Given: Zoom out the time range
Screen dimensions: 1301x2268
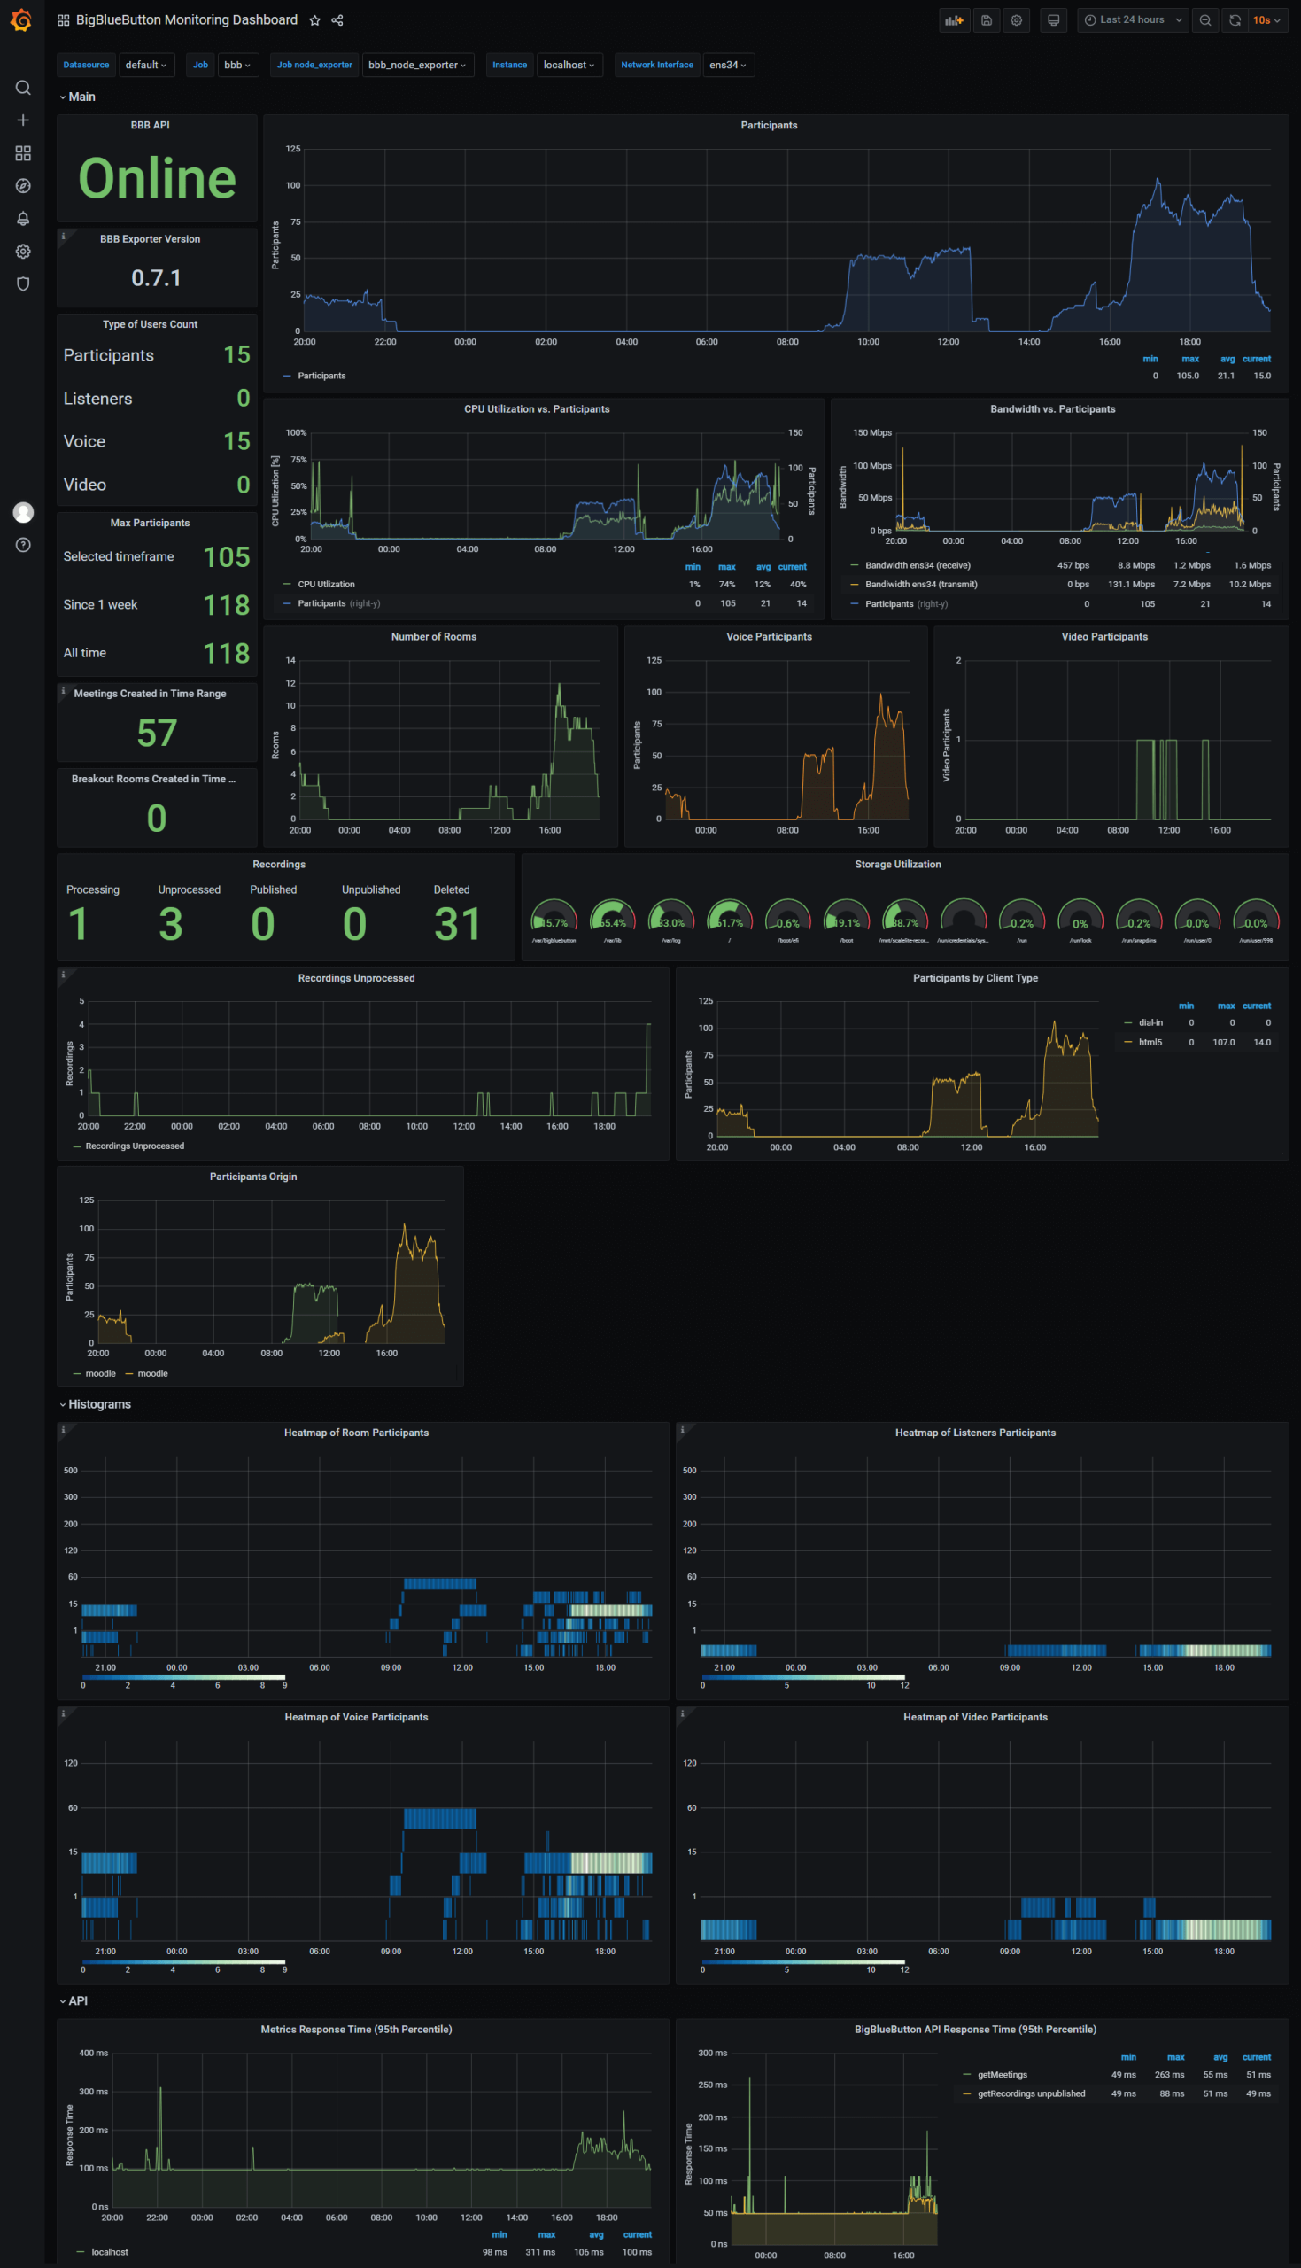Looking at the screenshot, I should (x=1204, y=20).
